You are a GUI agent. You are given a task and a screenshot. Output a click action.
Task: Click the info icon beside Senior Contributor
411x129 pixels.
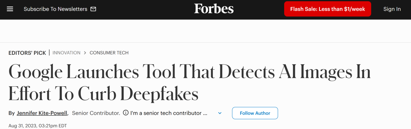click(x=126, y=113)
